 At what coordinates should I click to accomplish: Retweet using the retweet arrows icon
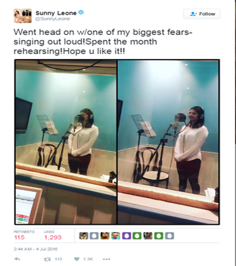[47, 259]
